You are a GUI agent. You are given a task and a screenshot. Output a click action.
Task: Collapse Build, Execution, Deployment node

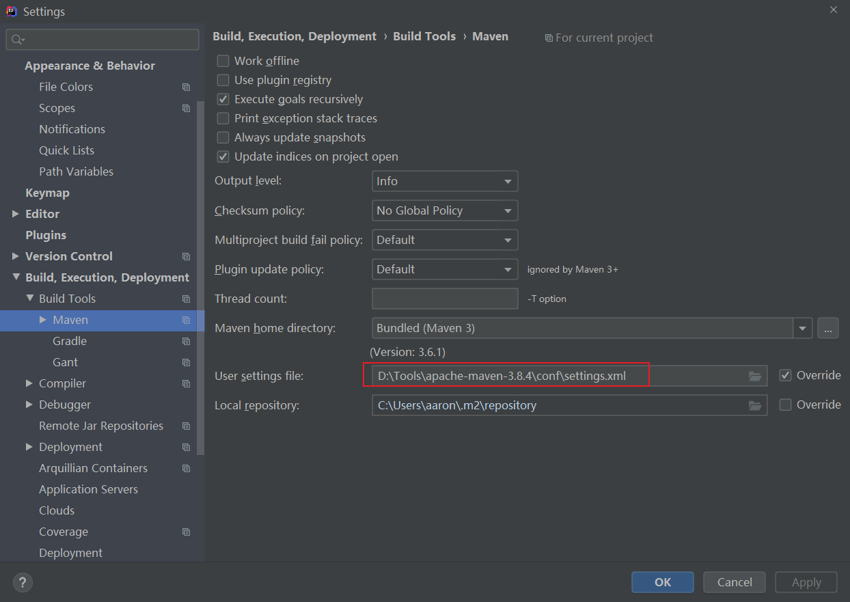pyautogui.click(x=16, y=277)
